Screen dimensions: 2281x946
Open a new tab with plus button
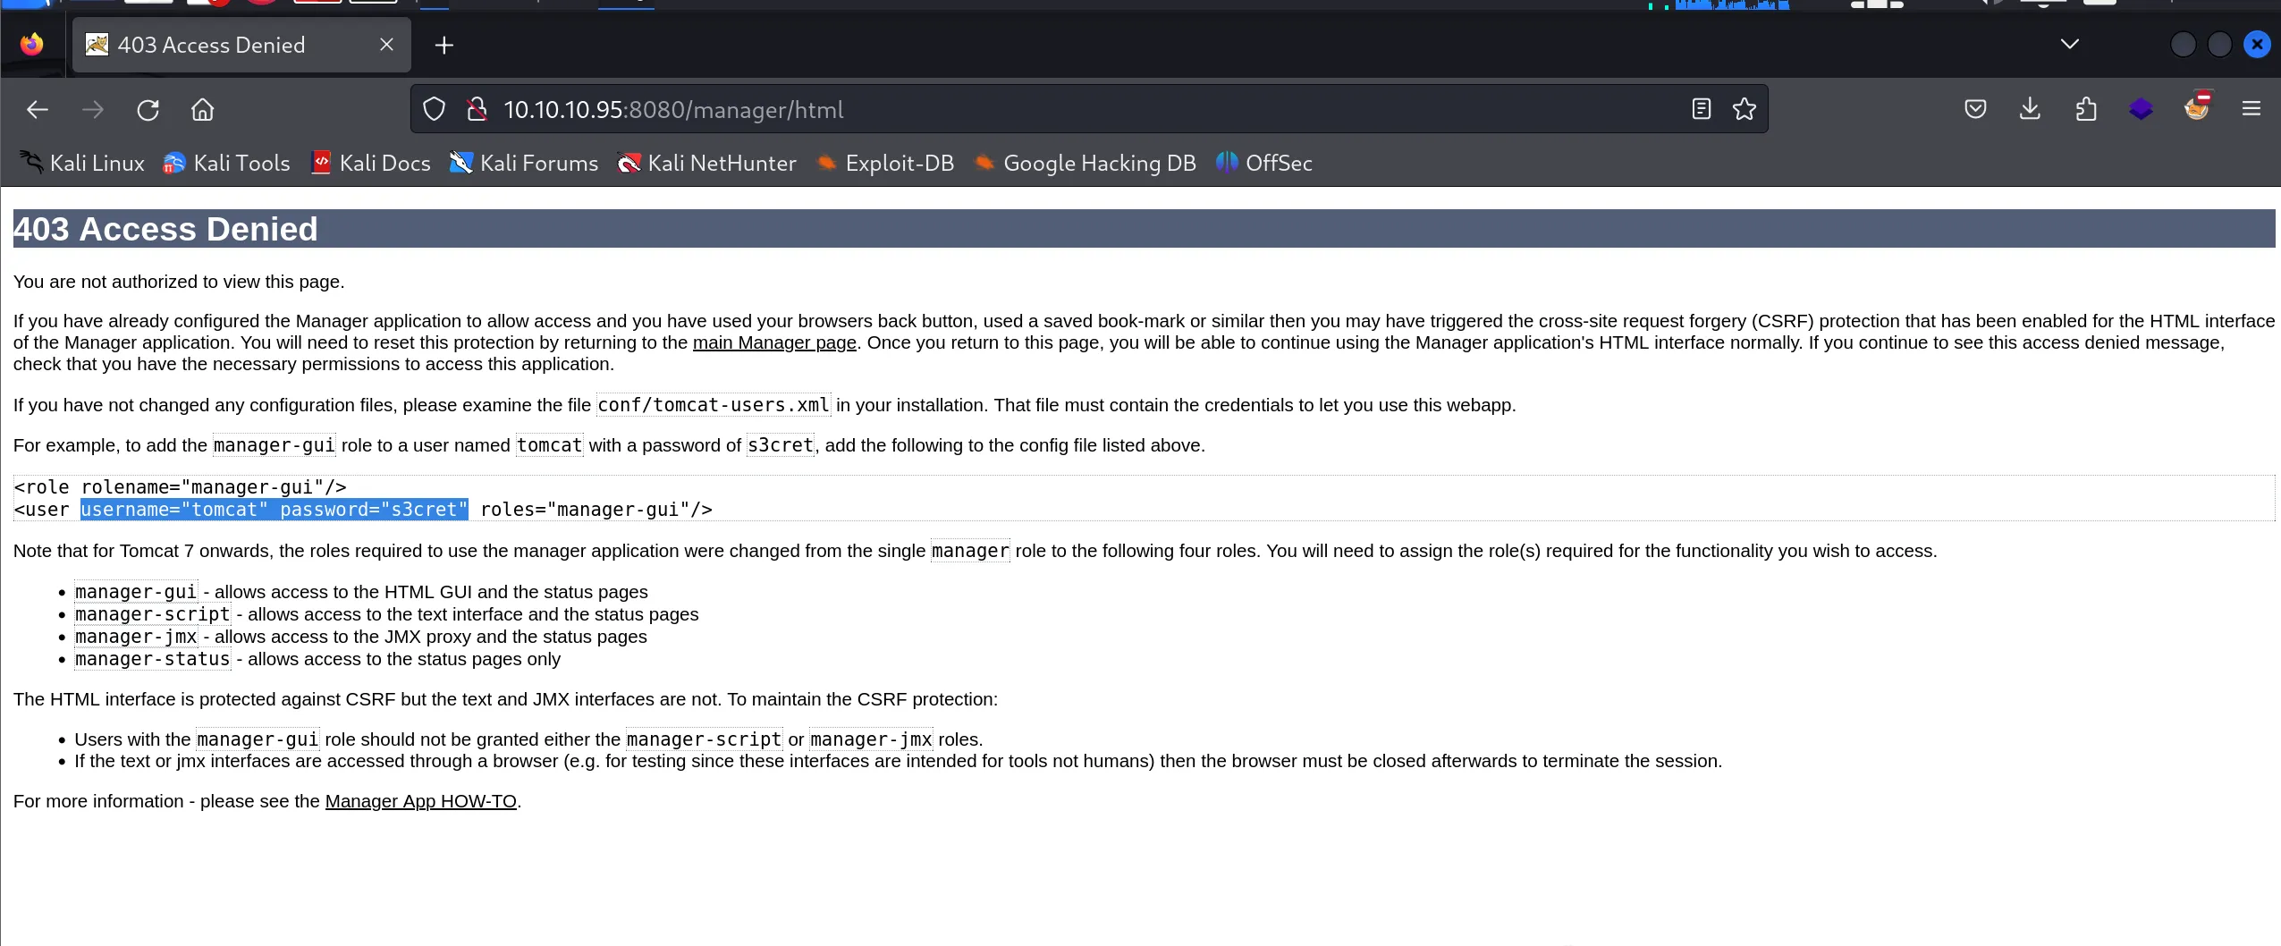(x=444, y=45)
